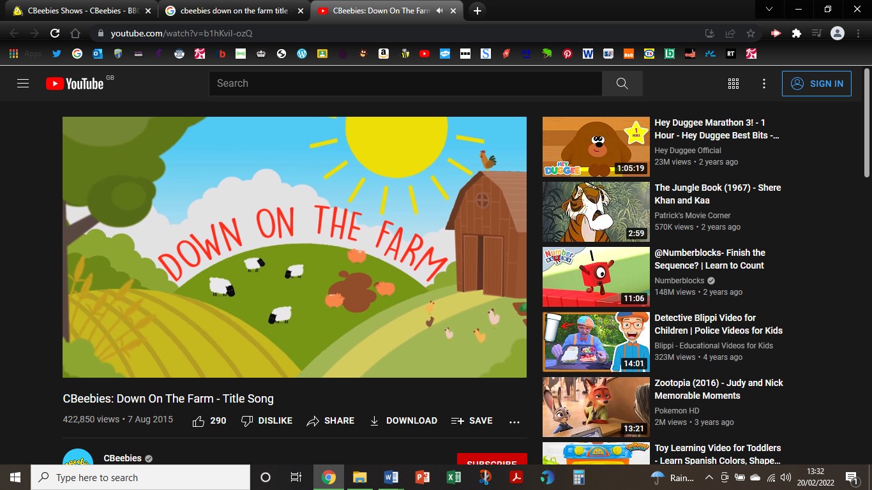This screenshot has width=872, height=490.
Task: Open the Pinterest bookmark
Action: pos(568,54)
